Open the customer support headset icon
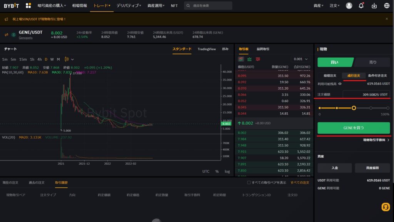Screen dimensions: 394x222 (386, 207)
